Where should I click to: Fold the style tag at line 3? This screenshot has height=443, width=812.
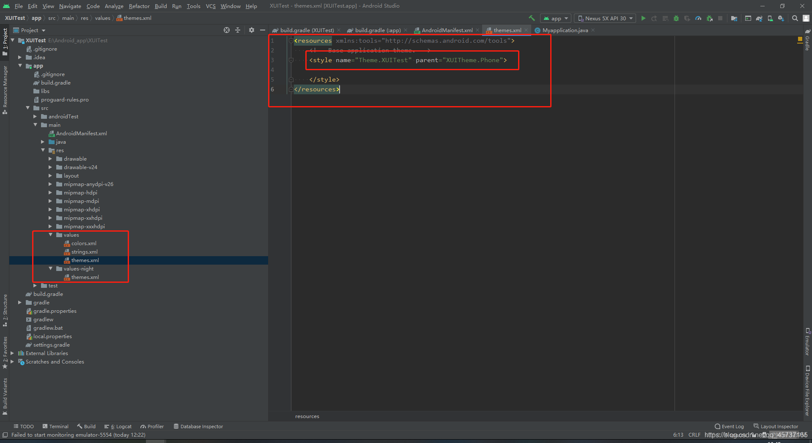coord(291,60)
